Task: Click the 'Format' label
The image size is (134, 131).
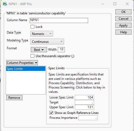Action: point(12,48)
